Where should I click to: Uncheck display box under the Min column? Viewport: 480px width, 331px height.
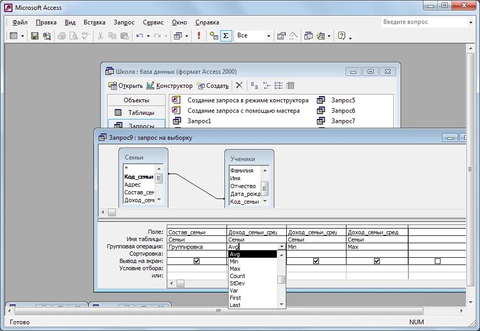click(316, 261)
